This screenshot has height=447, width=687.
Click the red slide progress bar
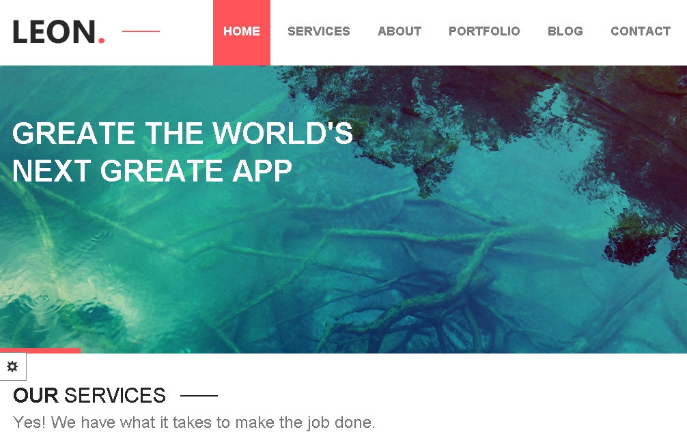pyautogui.click(x=40, y=351)
